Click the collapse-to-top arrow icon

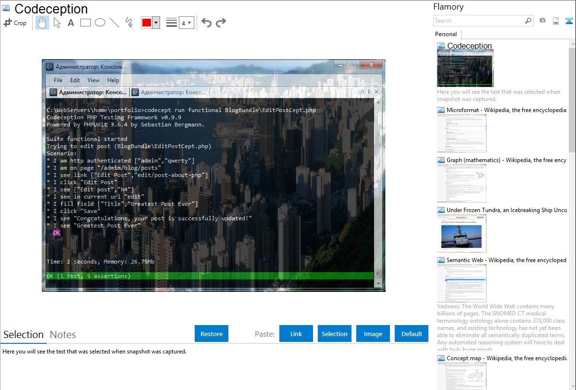[x=569, y=21]
